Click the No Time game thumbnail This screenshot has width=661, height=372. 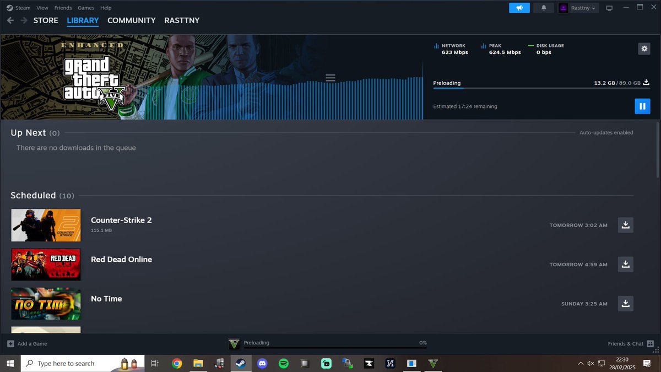[x=46, y=304]
